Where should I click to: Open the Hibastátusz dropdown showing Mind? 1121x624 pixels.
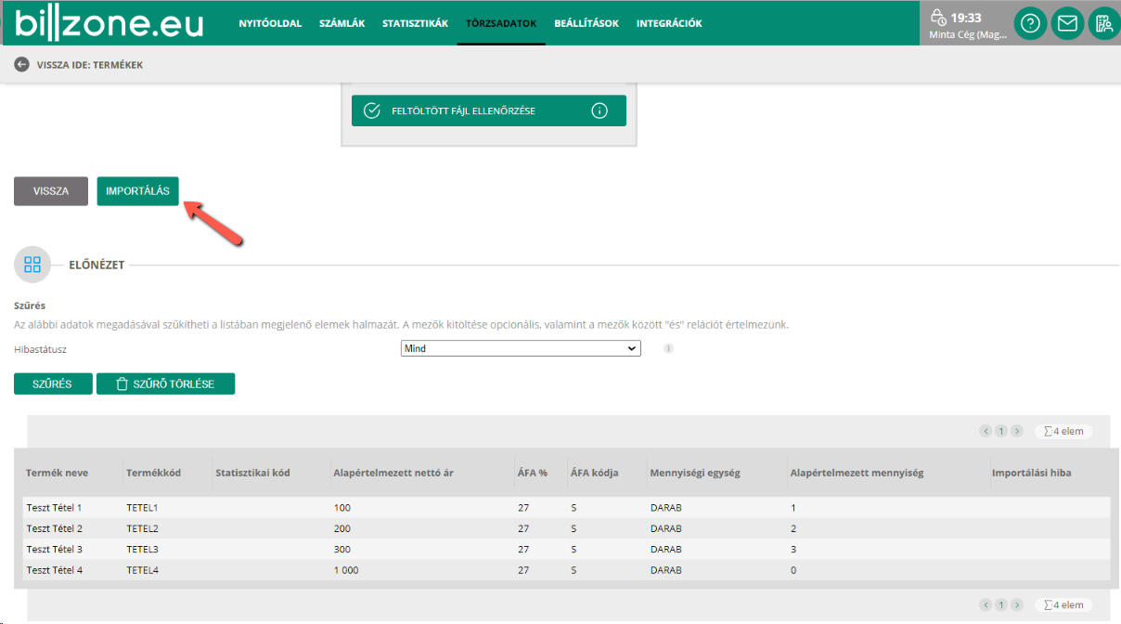point(521,349)
